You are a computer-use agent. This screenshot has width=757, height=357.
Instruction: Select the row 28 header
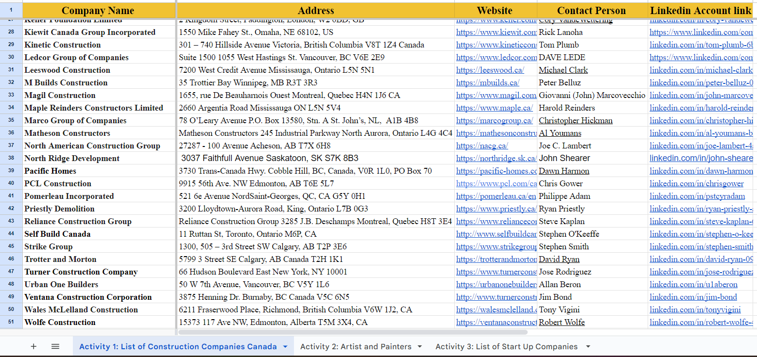click(x=11, y=32)
